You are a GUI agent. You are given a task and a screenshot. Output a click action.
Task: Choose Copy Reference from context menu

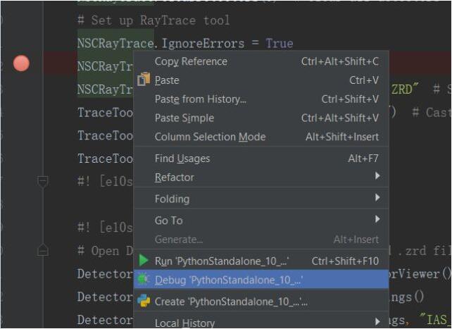tap(191, 61)
